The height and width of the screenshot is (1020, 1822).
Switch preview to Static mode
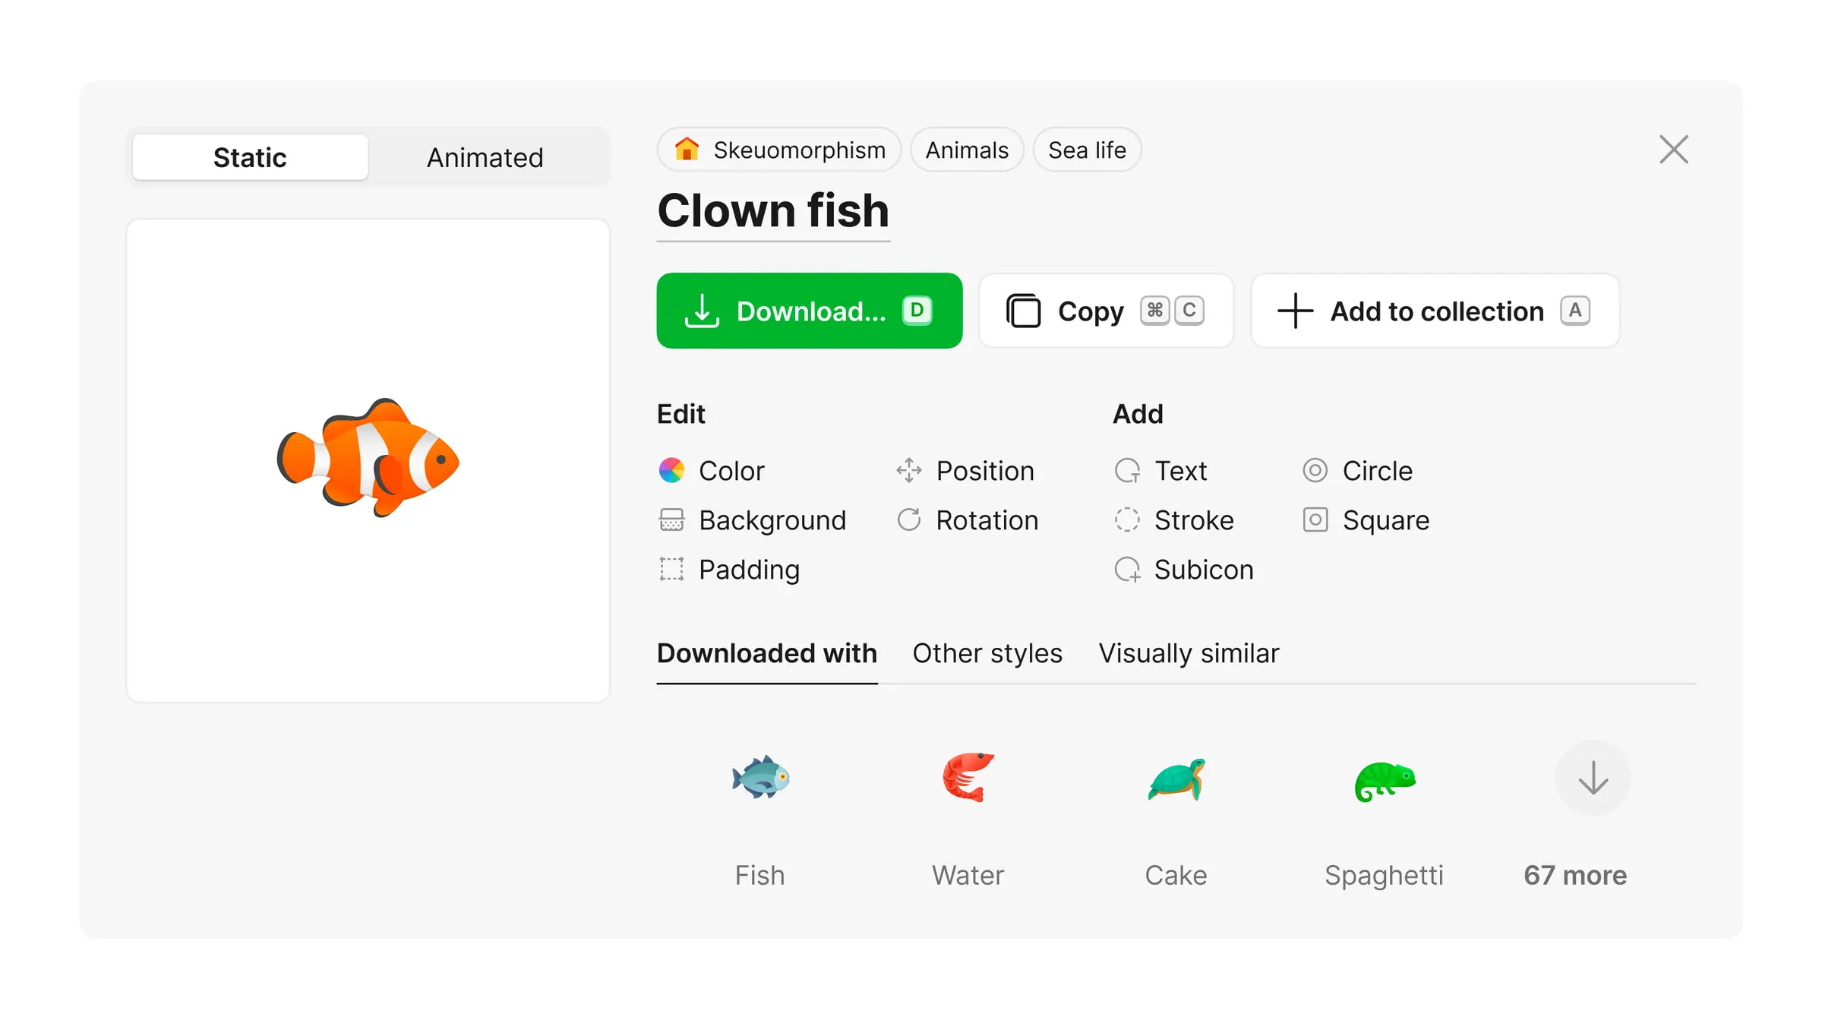coord(250,158)
